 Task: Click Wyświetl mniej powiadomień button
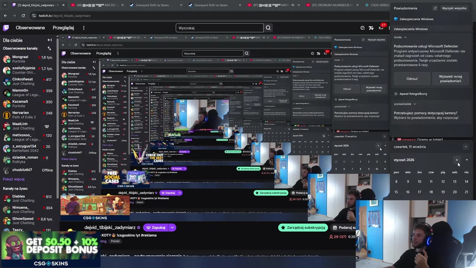(x=450, y=79)
